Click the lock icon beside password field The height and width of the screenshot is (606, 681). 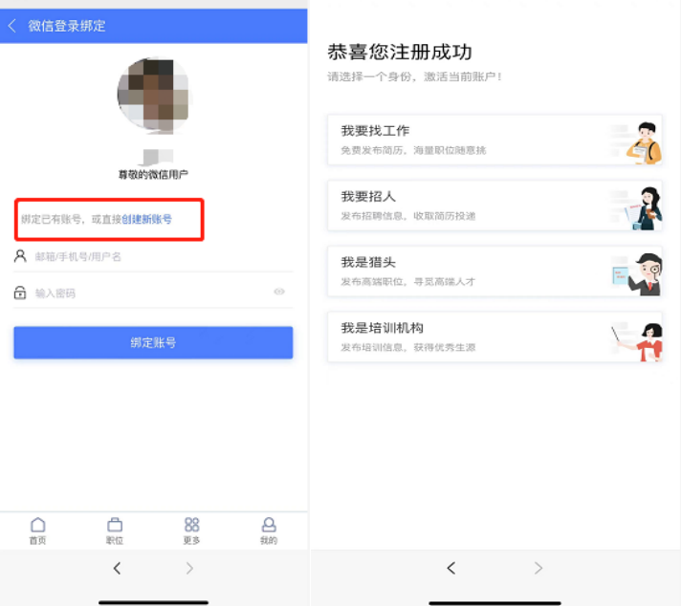coord(20,292)
